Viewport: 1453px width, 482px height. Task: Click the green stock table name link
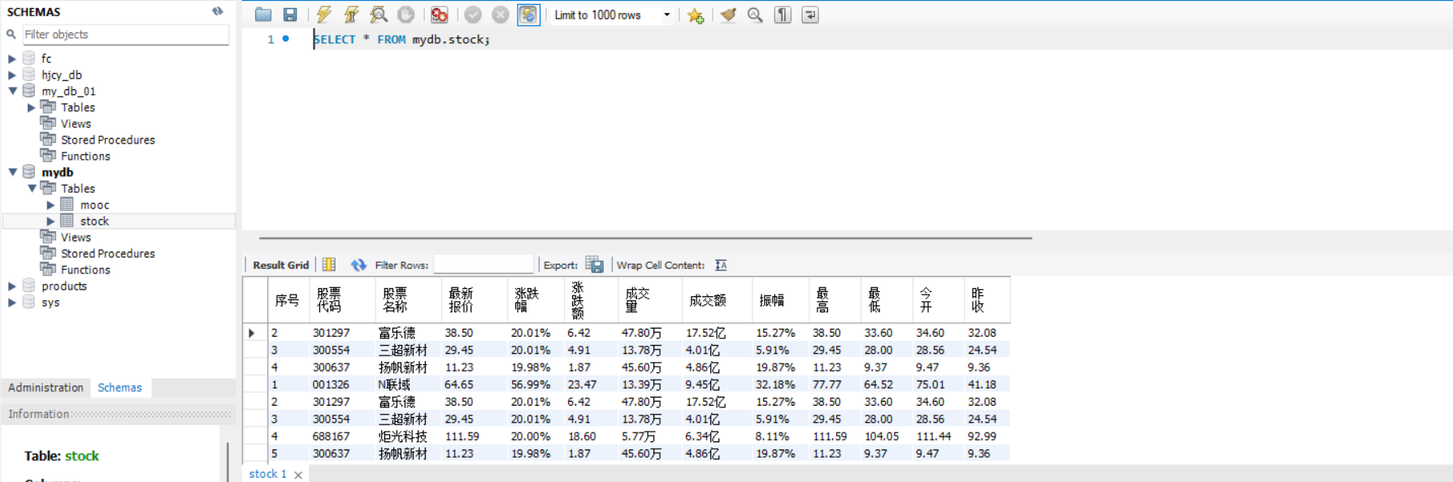[x=81, y=456]
